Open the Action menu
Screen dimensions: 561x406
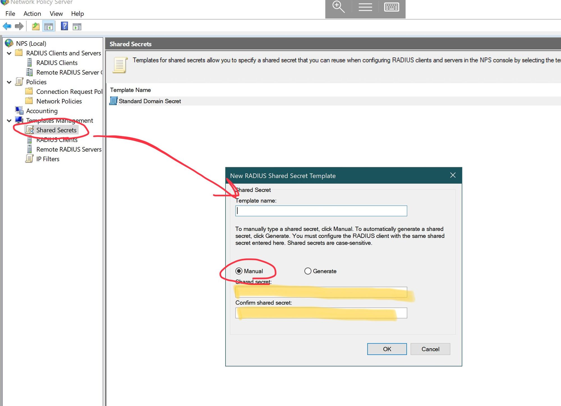(x=32, y=13)
